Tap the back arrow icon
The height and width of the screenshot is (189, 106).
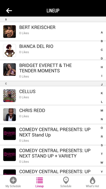[9, 11]
